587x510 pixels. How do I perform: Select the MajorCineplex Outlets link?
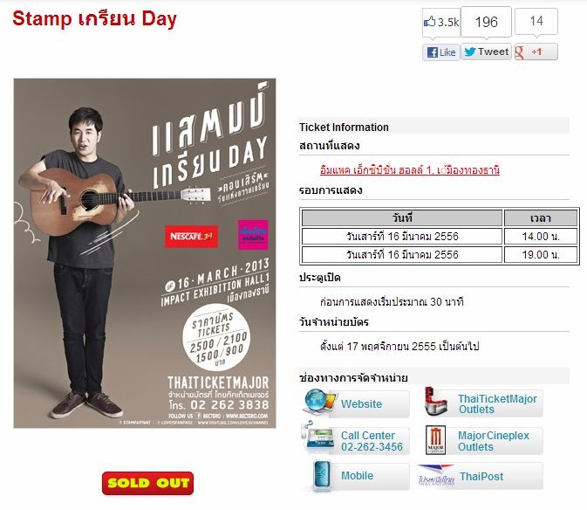click(x=493, y=441)
